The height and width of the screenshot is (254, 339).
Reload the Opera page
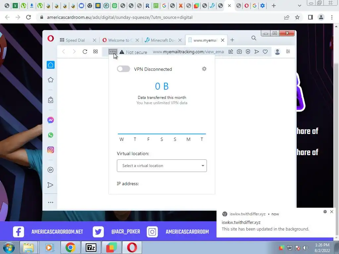tap(85, 52)
